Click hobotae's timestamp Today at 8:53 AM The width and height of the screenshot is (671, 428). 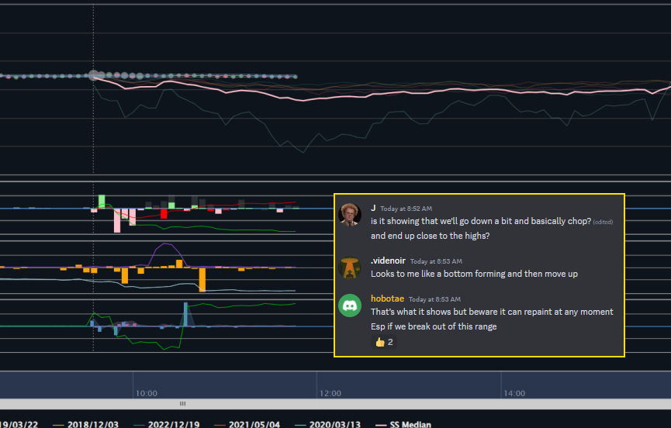tap(434, 299)
